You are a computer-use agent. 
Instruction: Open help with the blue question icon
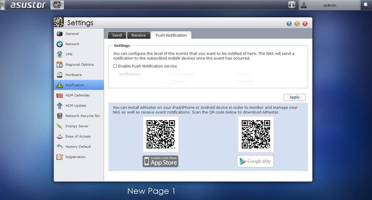coord(289,24)
